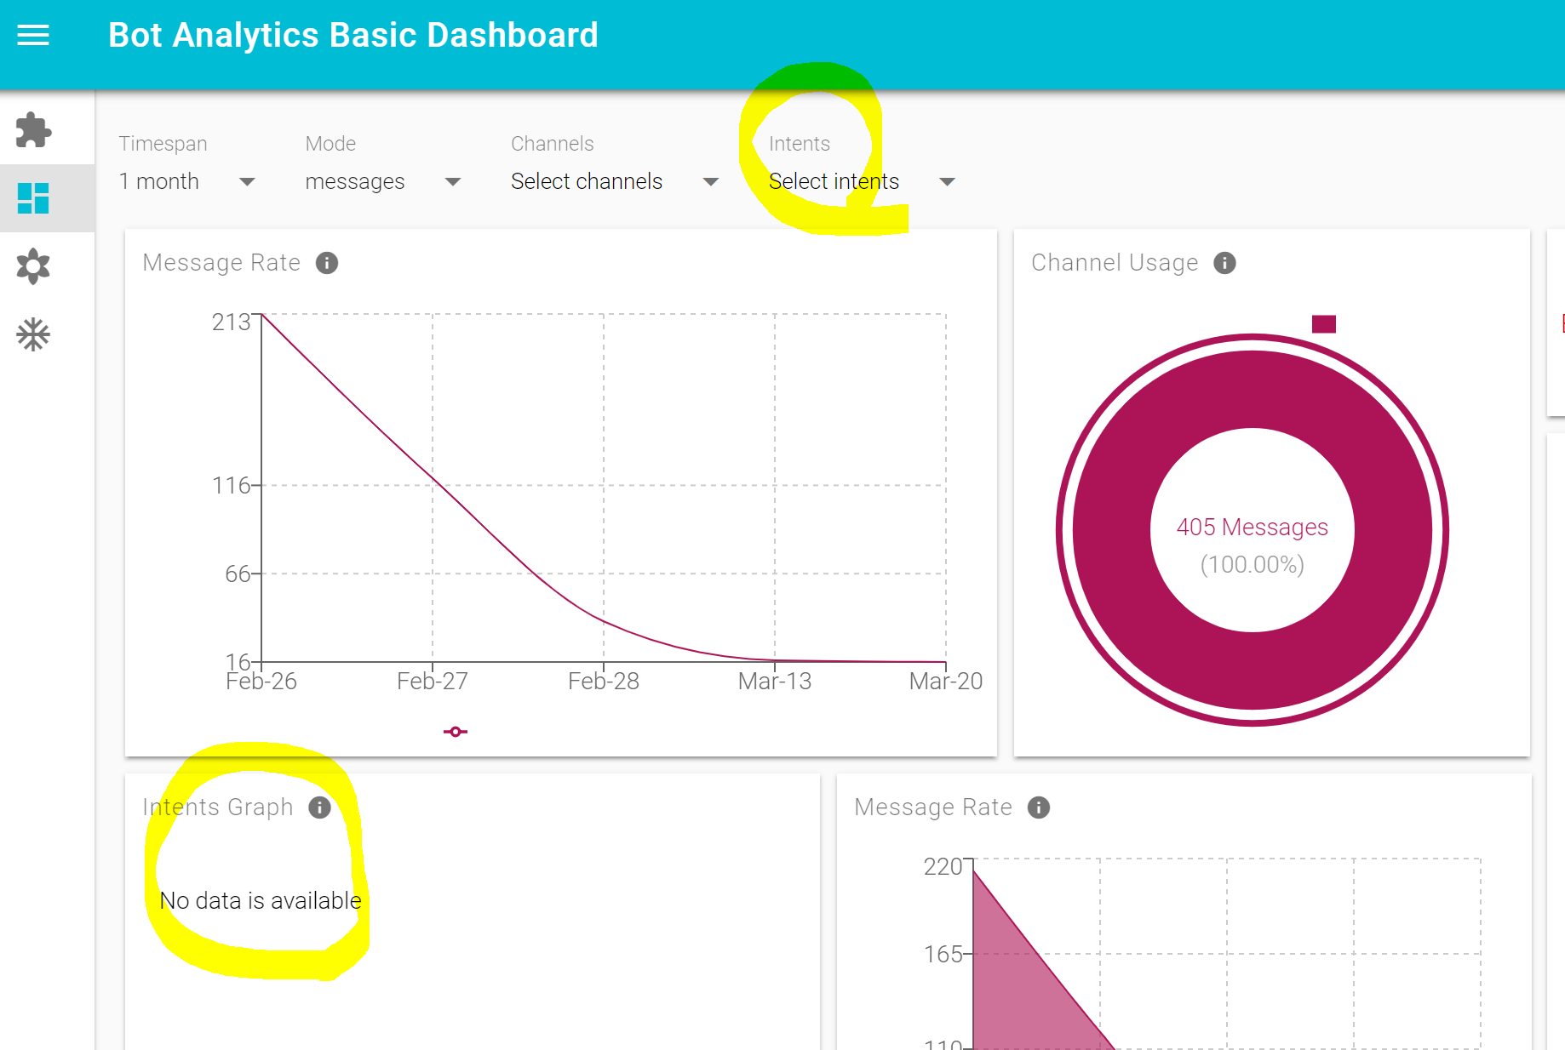Open the snowflake sidebar icon
Image resolution: width=1565 pixels, height=1050 pixels.
(x=33, y=334)
